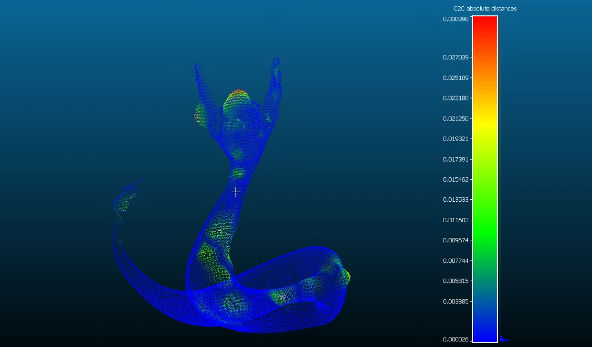This screenshot has width=592, height=347.
Task: Click the minimum value label 0.000026
Action: (x=455, y=340)
